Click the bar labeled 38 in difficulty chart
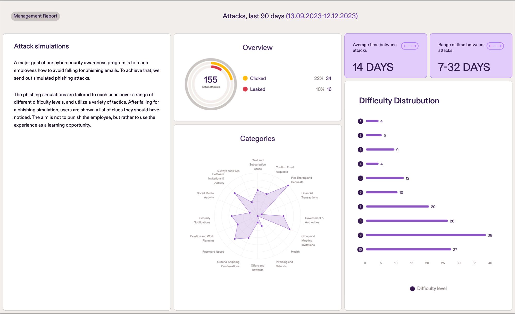515x314 pixels. [x=426, y=235]
